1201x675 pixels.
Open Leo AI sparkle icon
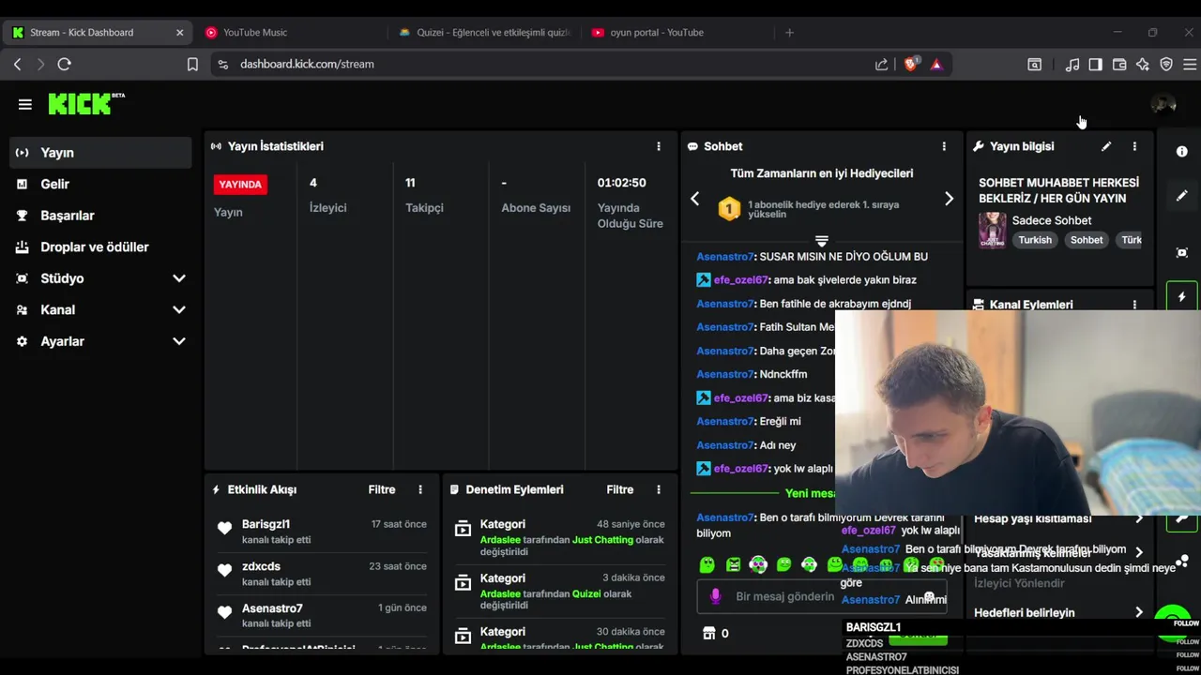click(1143, 64)
